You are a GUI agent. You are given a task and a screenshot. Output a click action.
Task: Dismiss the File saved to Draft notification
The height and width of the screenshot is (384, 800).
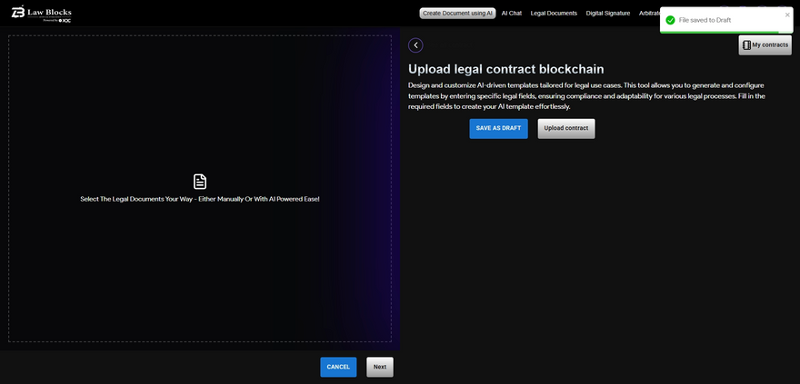coord(787,15)
